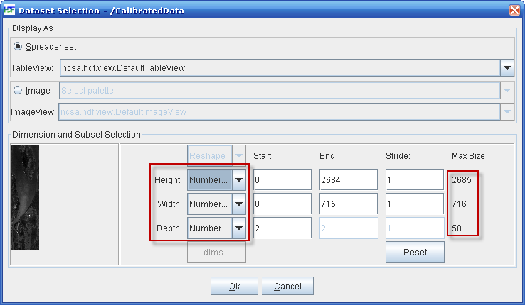This screenshot has width=525, height=305.
Task: Click the Width Stride input field
Action: coord(414,204)
